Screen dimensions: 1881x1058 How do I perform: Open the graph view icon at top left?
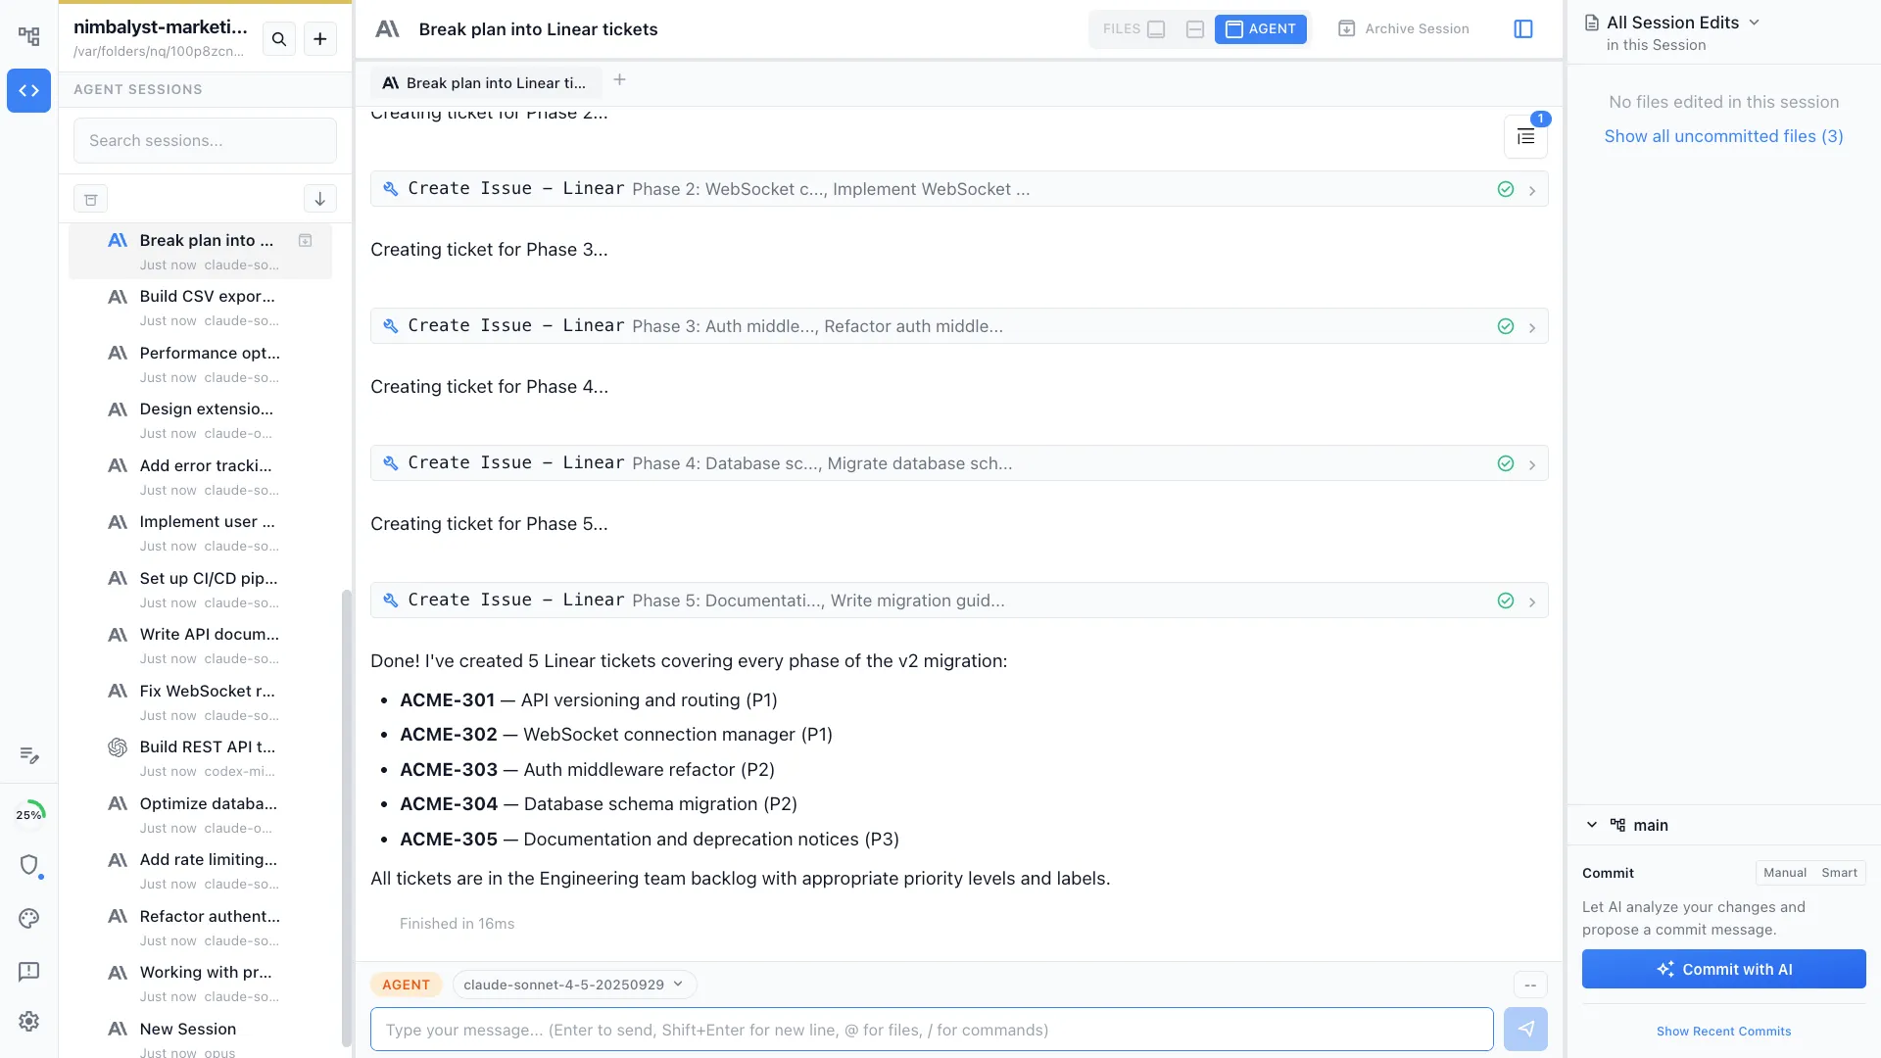pyautogui.click(x=28, y=34)
